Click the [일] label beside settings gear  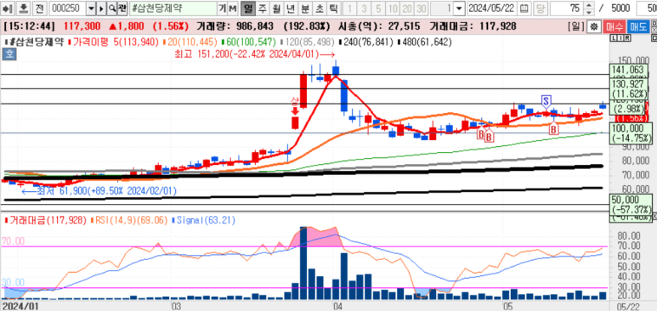tap(576, 26)
